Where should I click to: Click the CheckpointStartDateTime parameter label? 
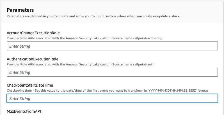pyautogui.click(x=29, y=85)
